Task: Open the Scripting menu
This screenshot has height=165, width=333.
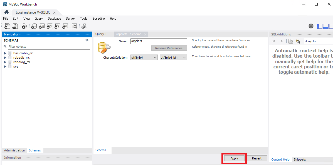Action: [99, 19]
